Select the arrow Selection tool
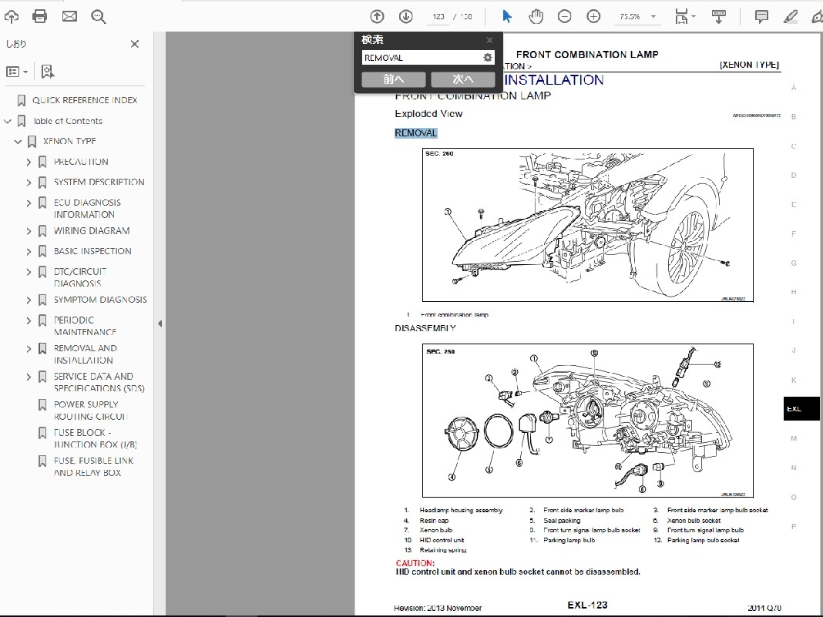 (506, 15)
